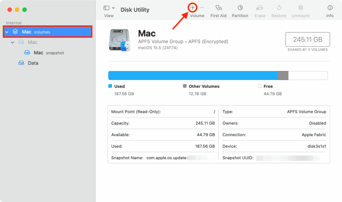Click the add volume plus icon
Screen dimensions: 342x202
[x=192, y=8]
